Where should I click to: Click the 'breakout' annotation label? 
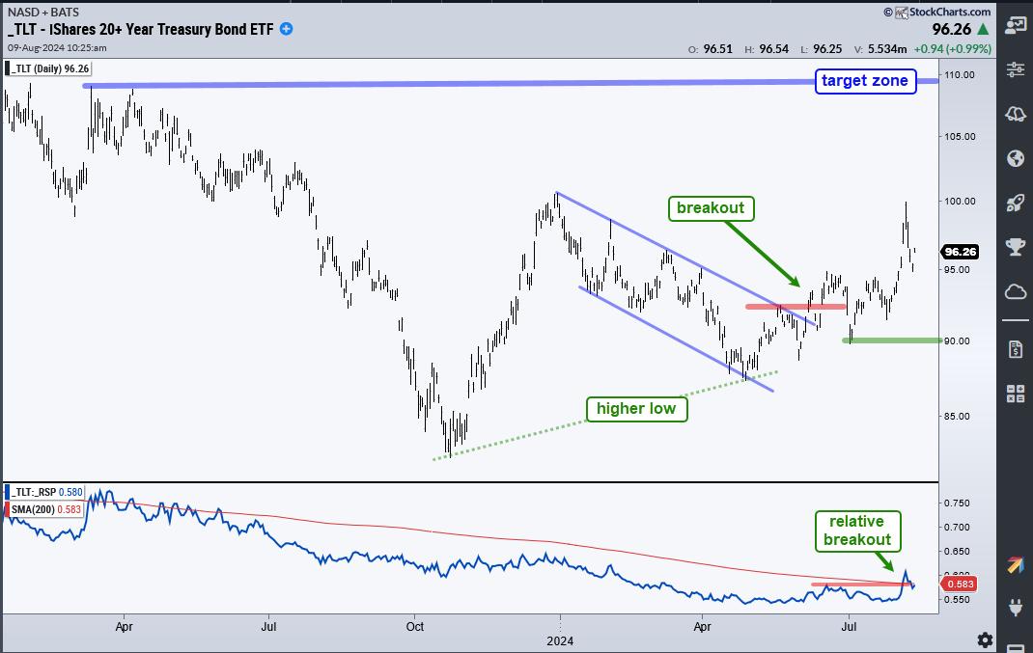tap(711, 208)
